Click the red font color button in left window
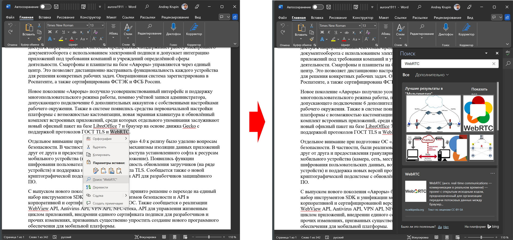 tap(72, 39)
